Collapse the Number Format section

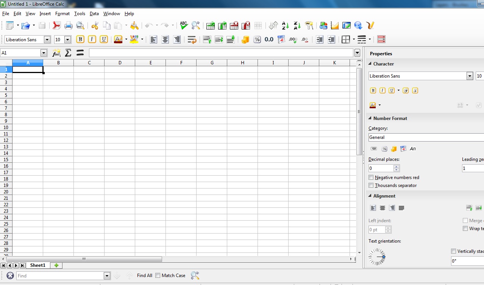(370, 118)
